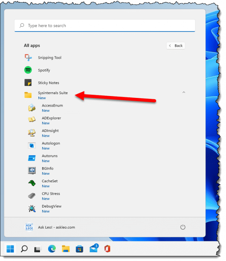This screenshot has width=226, height=261.
Task: Click the ADExplorer entry name
Action: [x=51, y=118]
